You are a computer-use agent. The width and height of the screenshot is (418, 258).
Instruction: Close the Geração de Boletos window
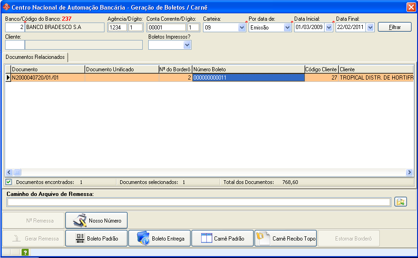(x=411, y=7)
